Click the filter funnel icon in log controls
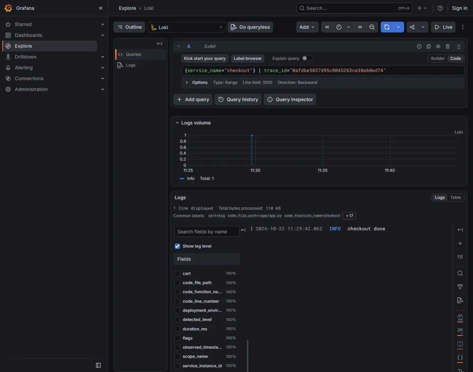 pos(460,287)
